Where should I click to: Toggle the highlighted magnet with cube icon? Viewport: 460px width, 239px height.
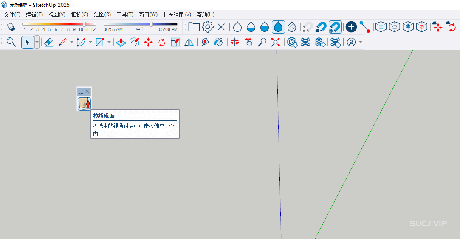pyautogui.click(x=335, y=27)
